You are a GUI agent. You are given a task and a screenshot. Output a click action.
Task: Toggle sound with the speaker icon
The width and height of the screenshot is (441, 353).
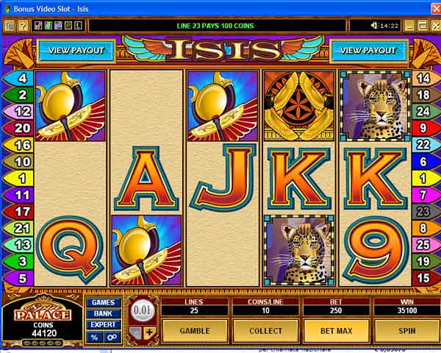(x=374, y=26)
